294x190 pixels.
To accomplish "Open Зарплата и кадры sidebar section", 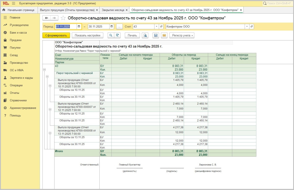I will click(21, 78).
